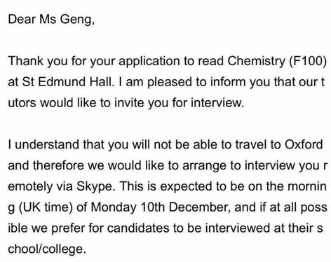
Task: Click the word 'Oxford'
Action: [304, 144]
